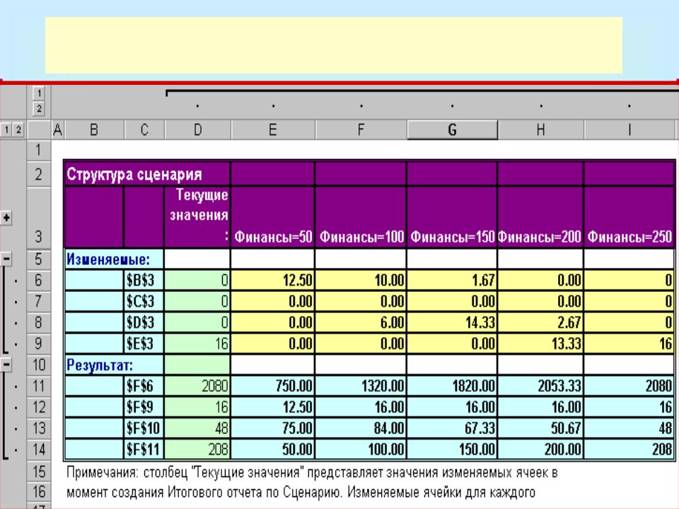This screenshot has height=509, width=679.
Task: Click the cell with value 67.33
Action: coord(452,428)
